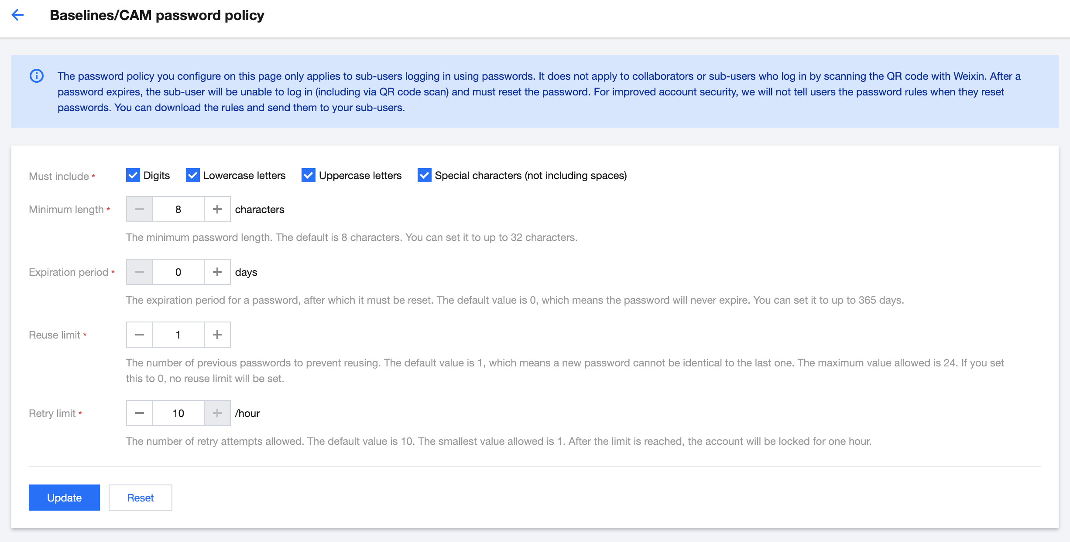Click the back arrow icon
This screenshot has height=542, width=1070.
[x=17, y=15]
